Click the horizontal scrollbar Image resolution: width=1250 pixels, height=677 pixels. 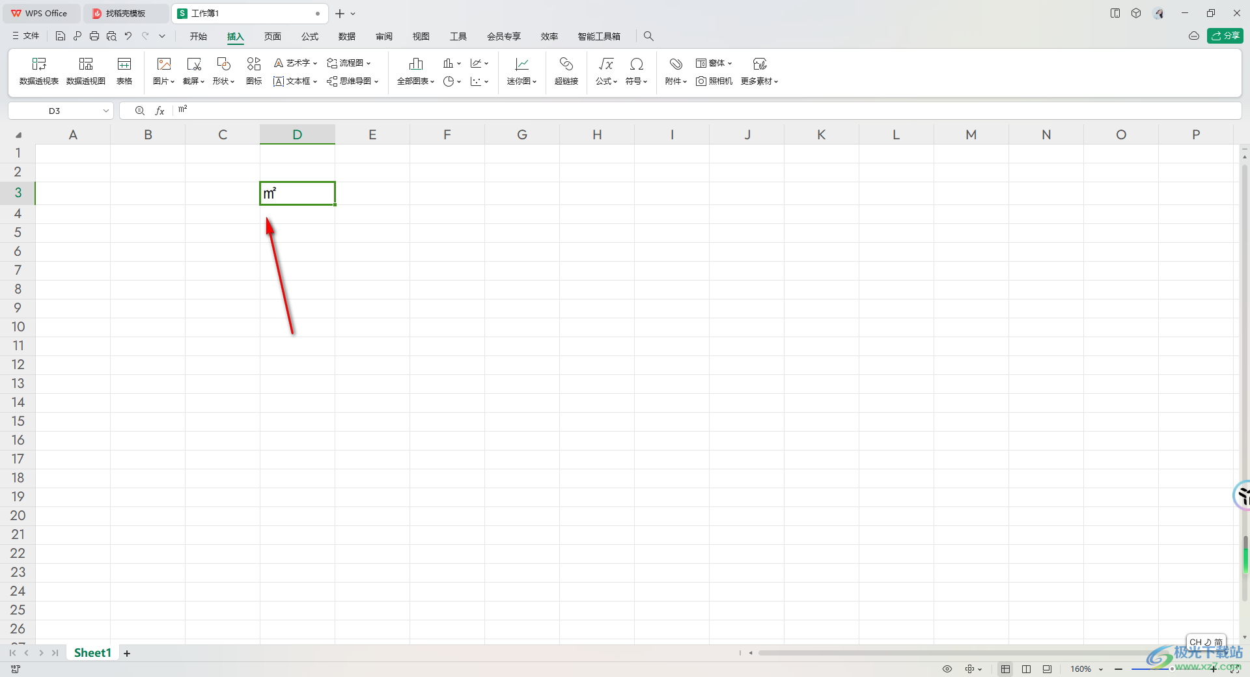964,653
